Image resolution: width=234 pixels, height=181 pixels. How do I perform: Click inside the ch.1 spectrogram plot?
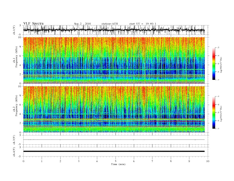coord(114,60)
